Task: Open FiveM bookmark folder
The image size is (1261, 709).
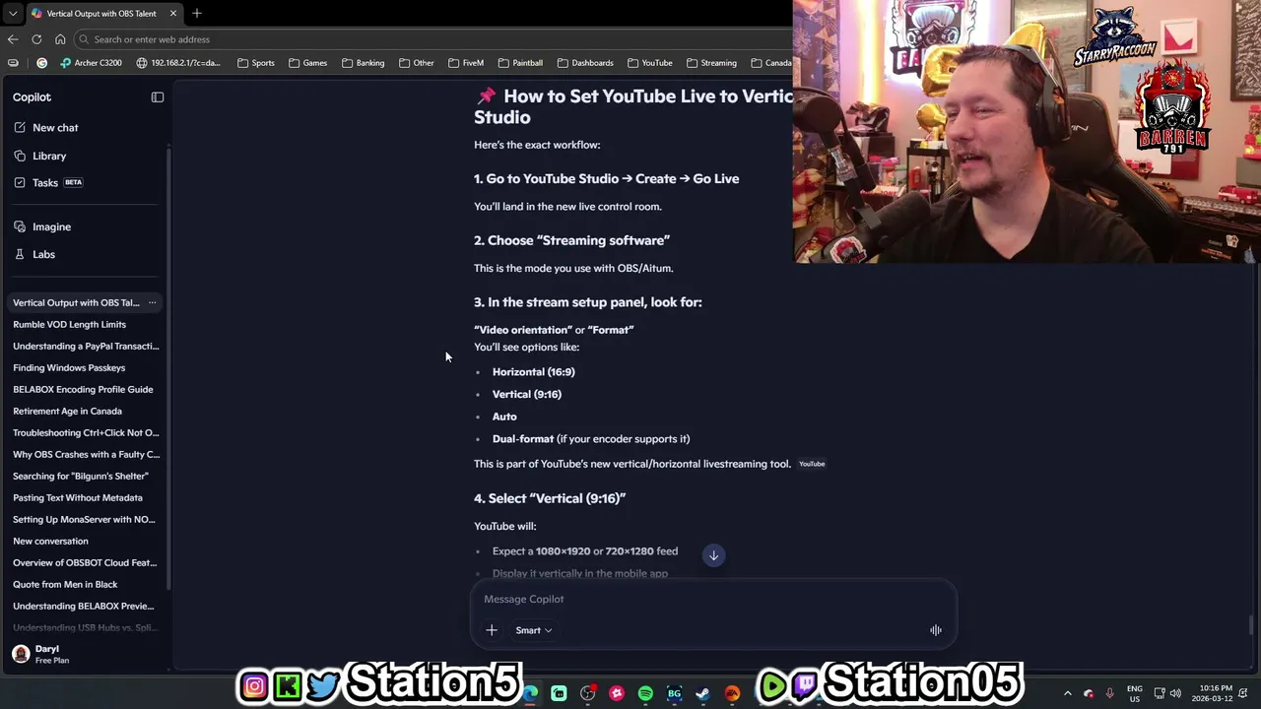Action: click(x=466, y=63)
